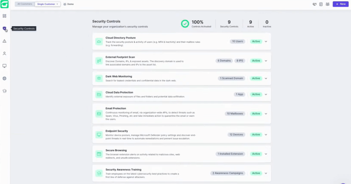351x184 pixels.
Task: Open the dashboard grid icon in sidebar
Action: [4, 16]
